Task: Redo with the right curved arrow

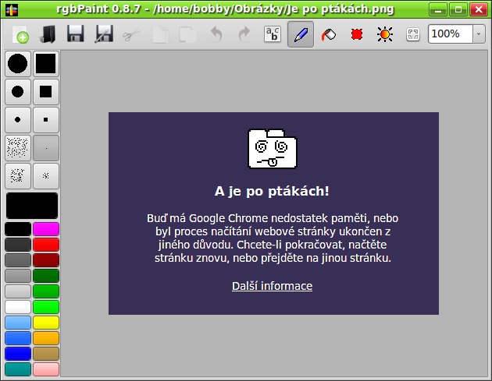Action: [244, 34]
